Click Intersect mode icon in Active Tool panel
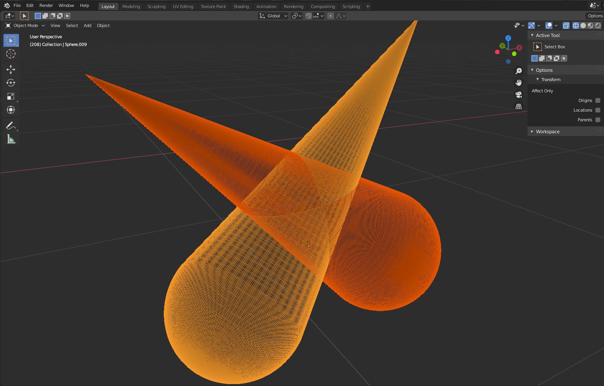Image resolution: width=604 pixels, height=386 pixels. click(564, 58)
